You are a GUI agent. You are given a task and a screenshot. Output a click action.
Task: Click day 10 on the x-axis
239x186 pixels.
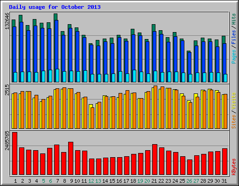pyautogui.click(x=77, y=181)
